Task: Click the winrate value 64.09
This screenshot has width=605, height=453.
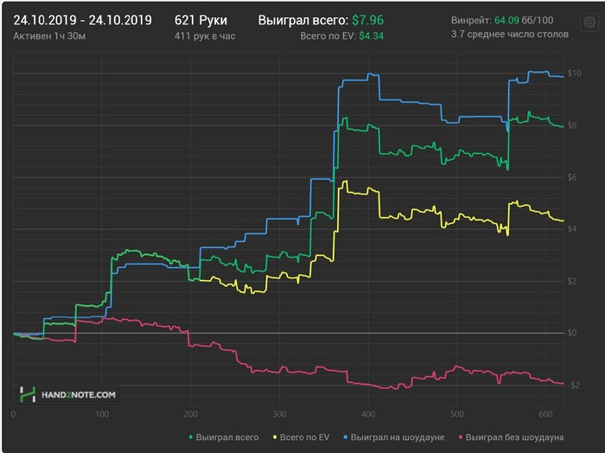Action: click(506, 20)
